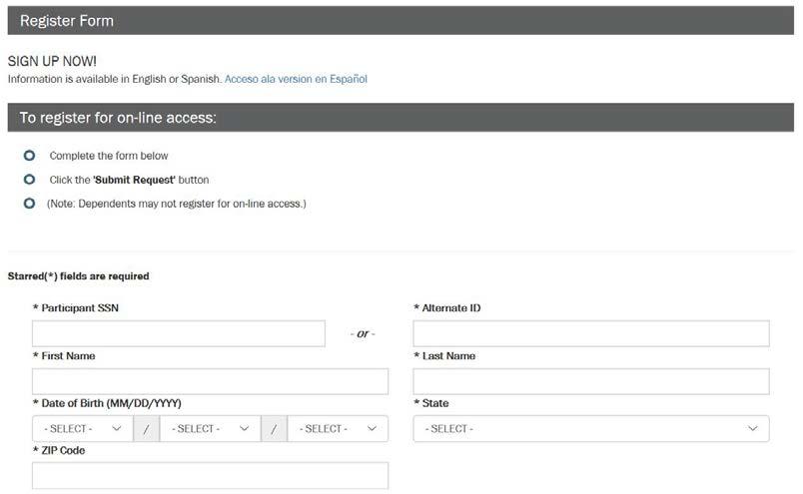Click the ZIP Code input field
Screen dimensions: 803x494
[210, 476]
